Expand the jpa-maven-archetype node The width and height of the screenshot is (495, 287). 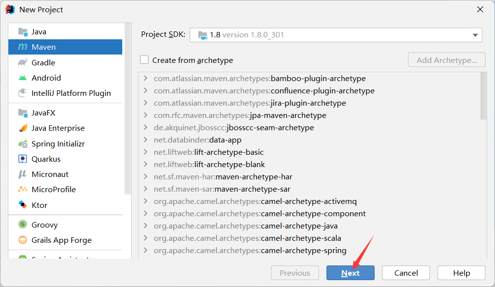coord(145,115)
